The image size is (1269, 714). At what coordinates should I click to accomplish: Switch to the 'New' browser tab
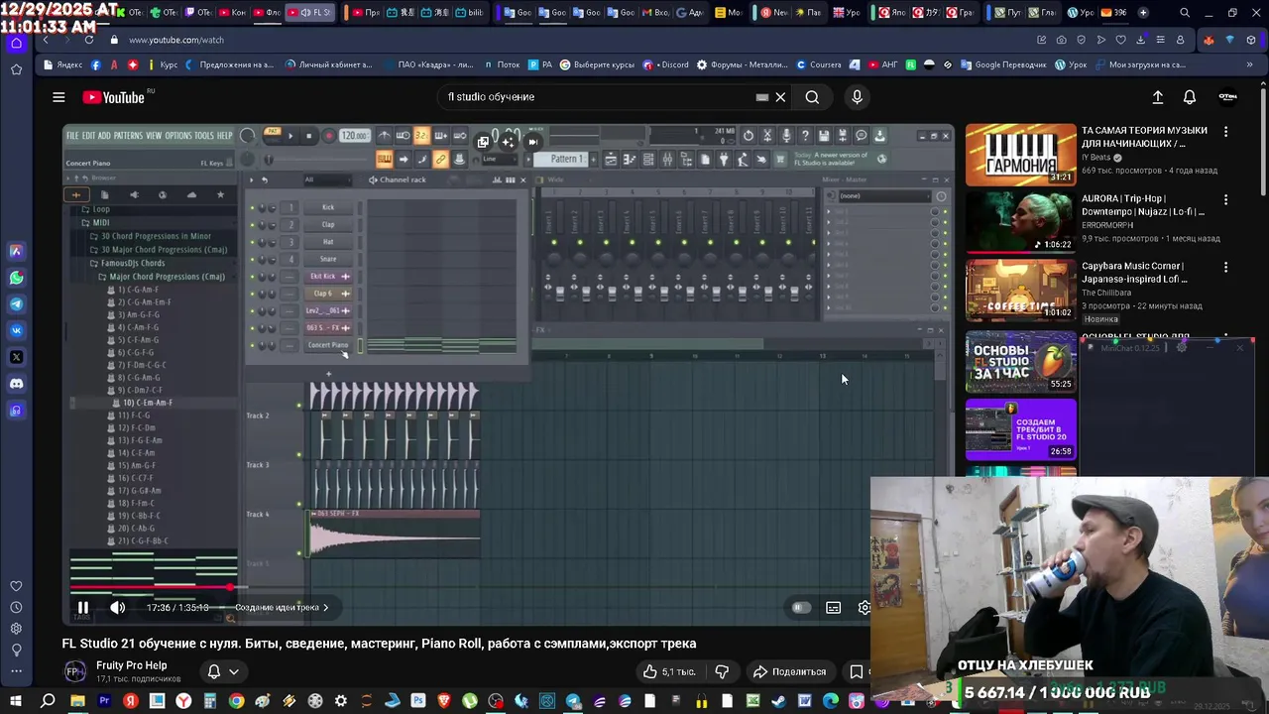773,13
